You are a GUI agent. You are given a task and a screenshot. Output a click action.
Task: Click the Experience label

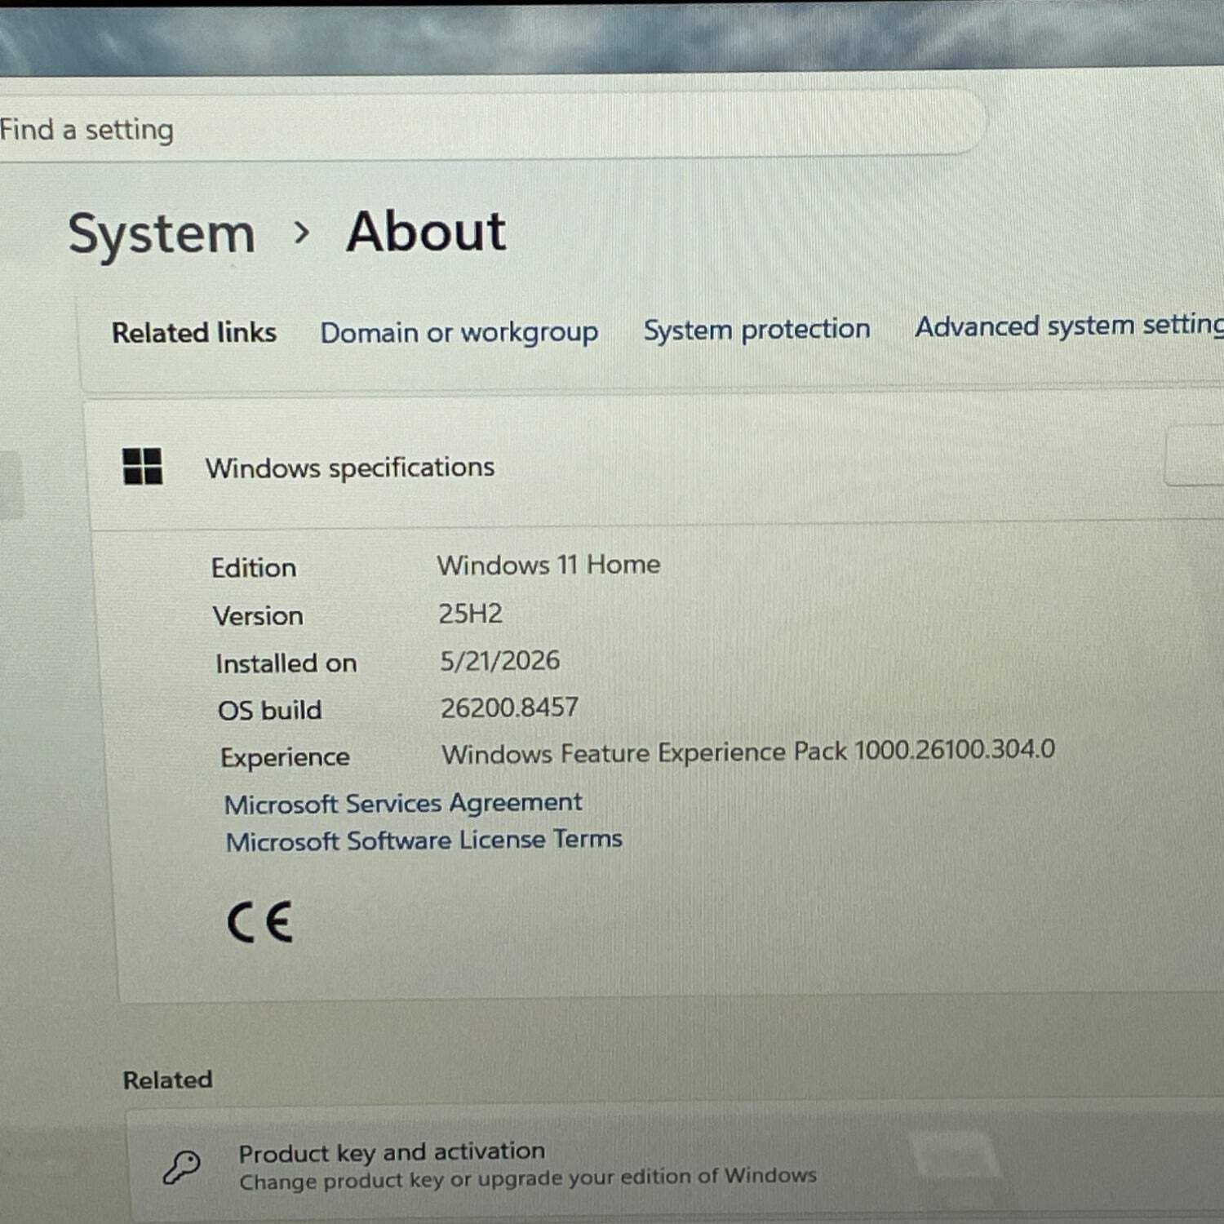tap(285, 758)
